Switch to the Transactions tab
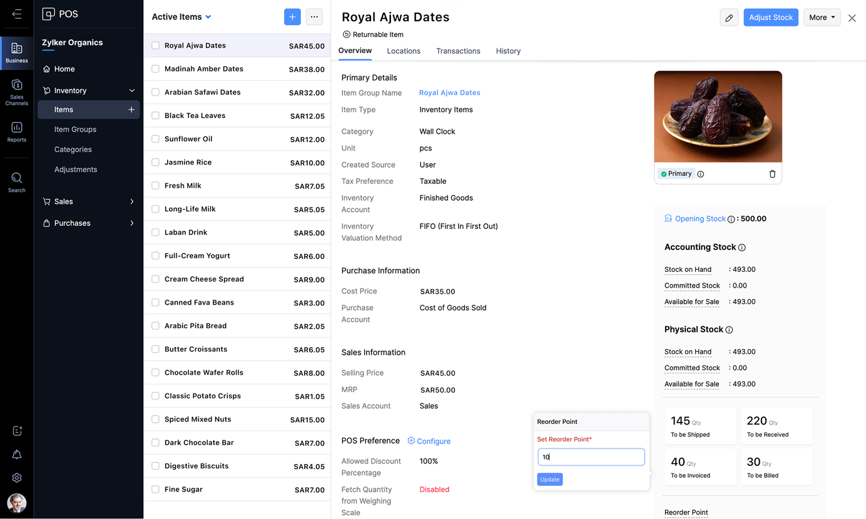 pos(458,51)
